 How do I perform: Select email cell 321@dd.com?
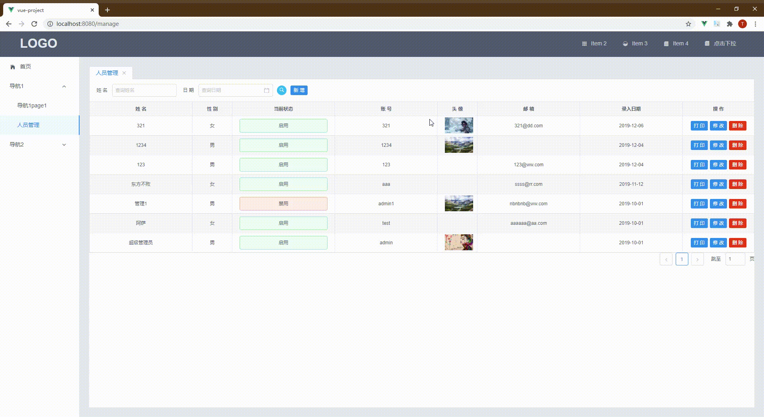(x=528, y=126)
